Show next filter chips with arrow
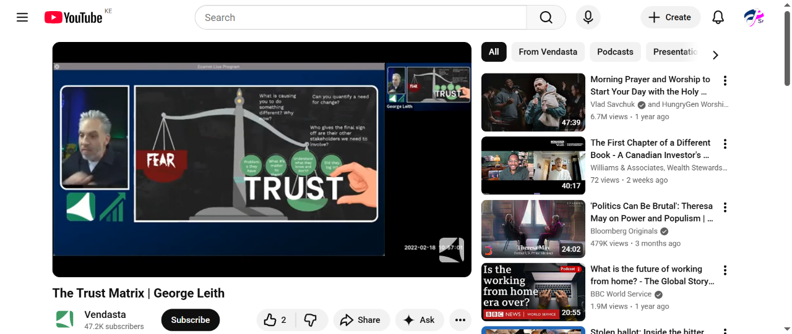Image resolution: width=792 pixels, height=334 pixels. (715, 55)
